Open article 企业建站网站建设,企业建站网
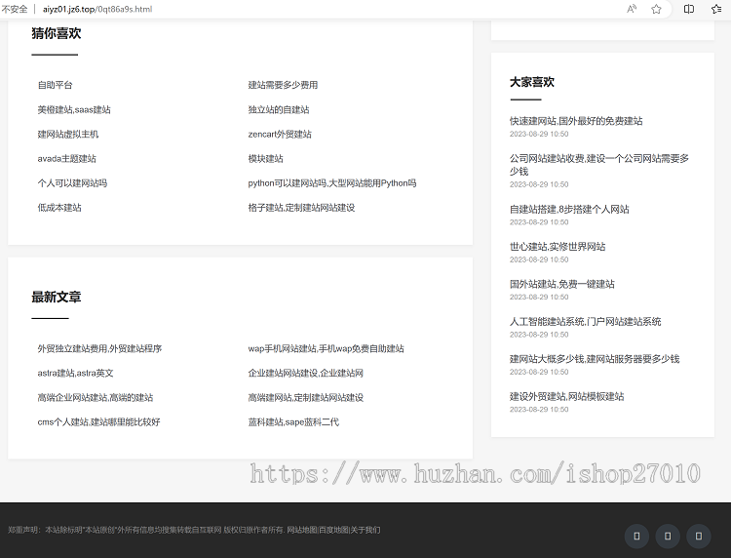Screen dimensions: 731x558 click(x=306, y=374)
